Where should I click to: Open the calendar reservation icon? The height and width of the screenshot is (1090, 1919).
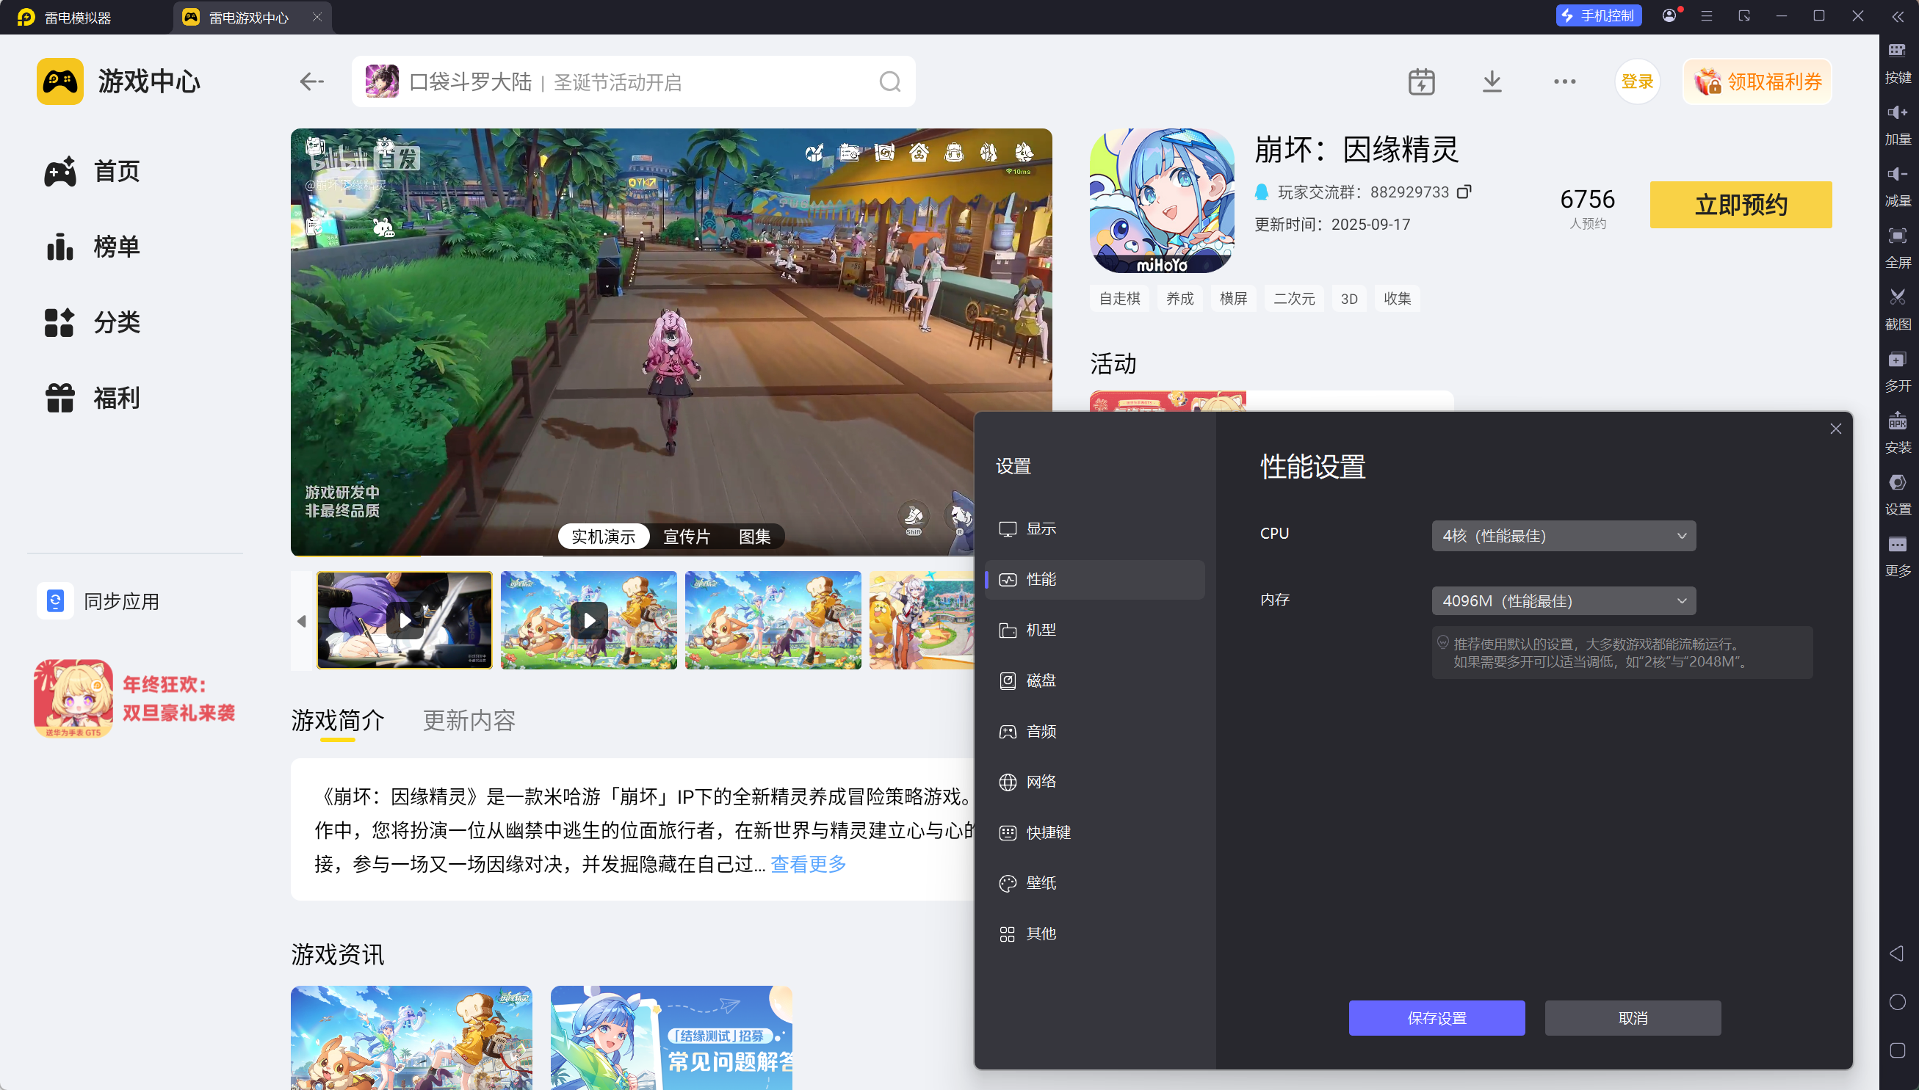tap(1421, 81)
